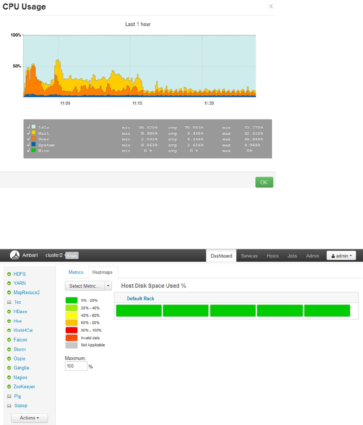Click the Sqoop client laptop icon
363x425 pixels.
coord(9,406)
